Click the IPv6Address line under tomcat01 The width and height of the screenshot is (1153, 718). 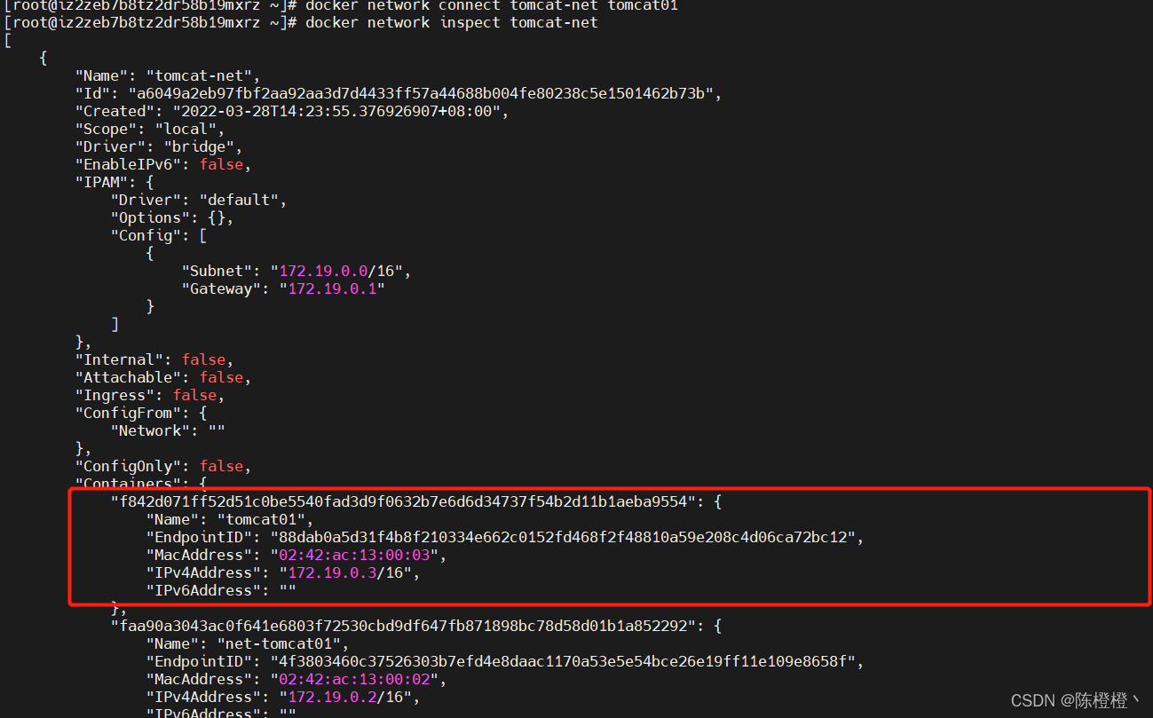click(x=221, y=590)
